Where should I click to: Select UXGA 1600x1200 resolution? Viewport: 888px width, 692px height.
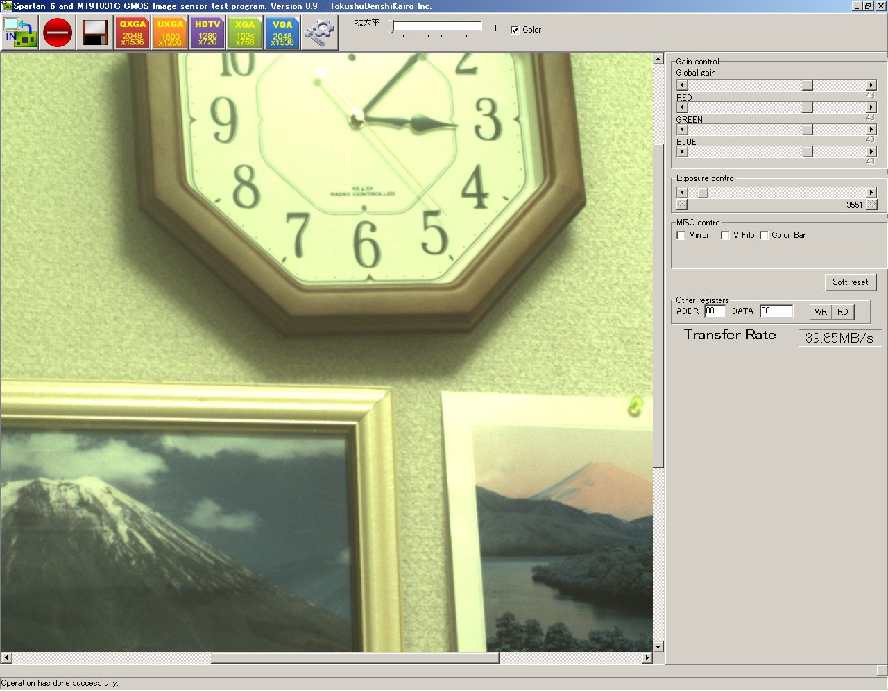click(x=169, y=33)
